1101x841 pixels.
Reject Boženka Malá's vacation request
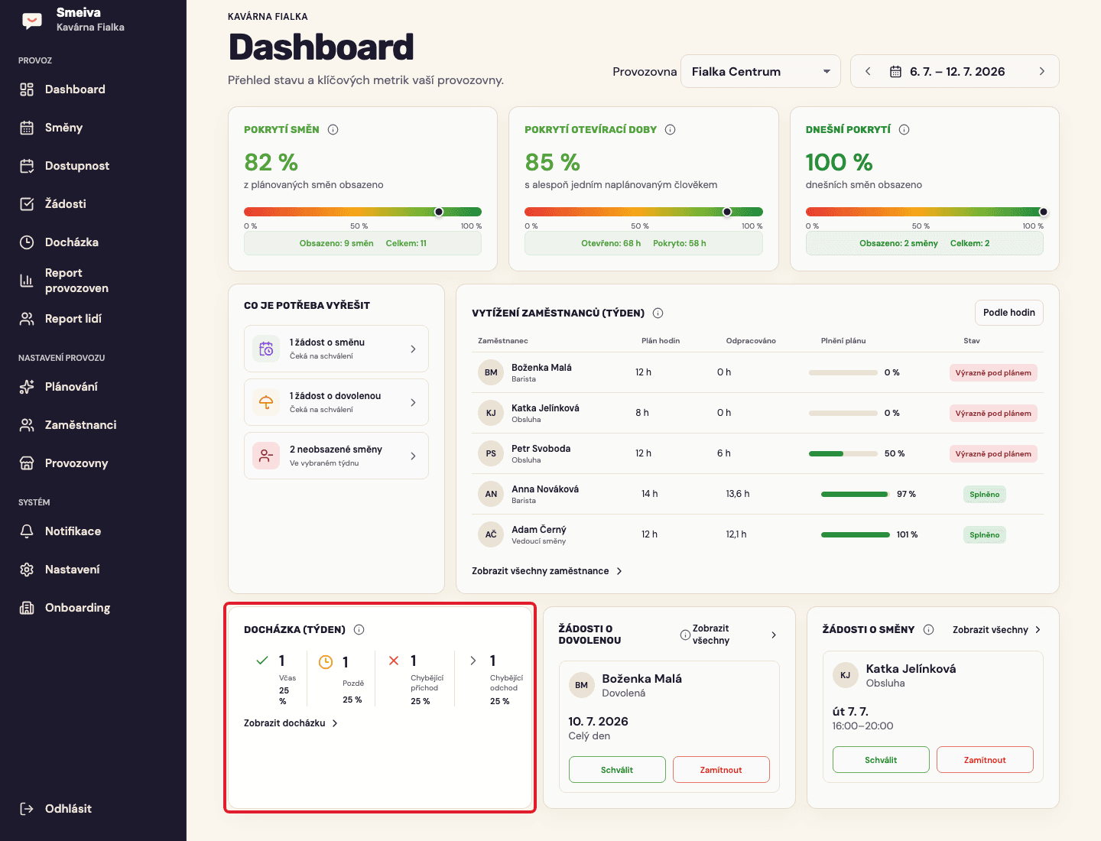[x=721, y=770]
